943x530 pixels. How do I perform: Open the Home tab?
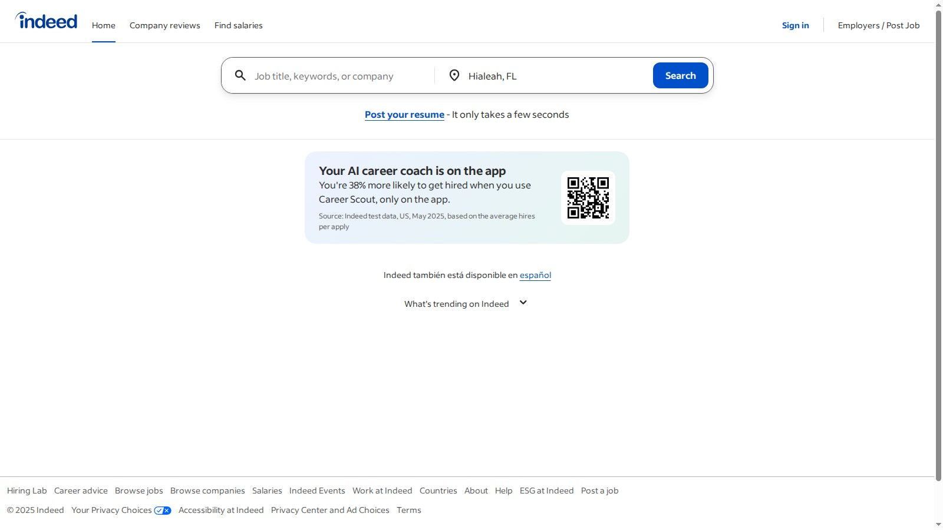pyautogui.click(x=104, y=25)
